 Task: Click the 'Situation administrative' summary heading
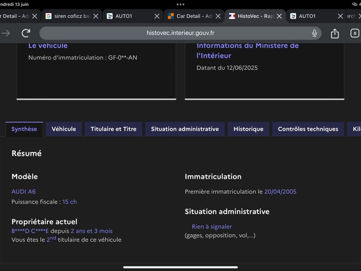point(227,211)
